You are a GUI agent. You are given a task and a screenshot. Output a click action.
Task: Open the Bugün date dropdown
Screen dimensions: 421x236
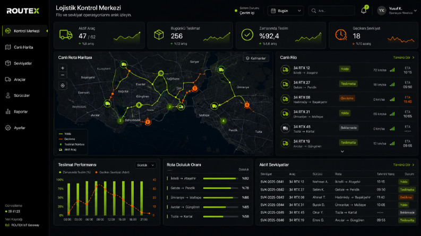click(286, 11)
